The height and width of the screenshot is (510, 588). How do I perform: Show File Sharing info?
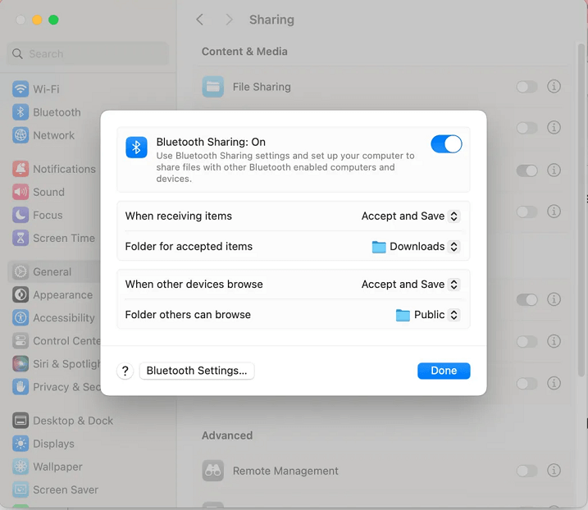pyautogui.click(x=554, y=87)
